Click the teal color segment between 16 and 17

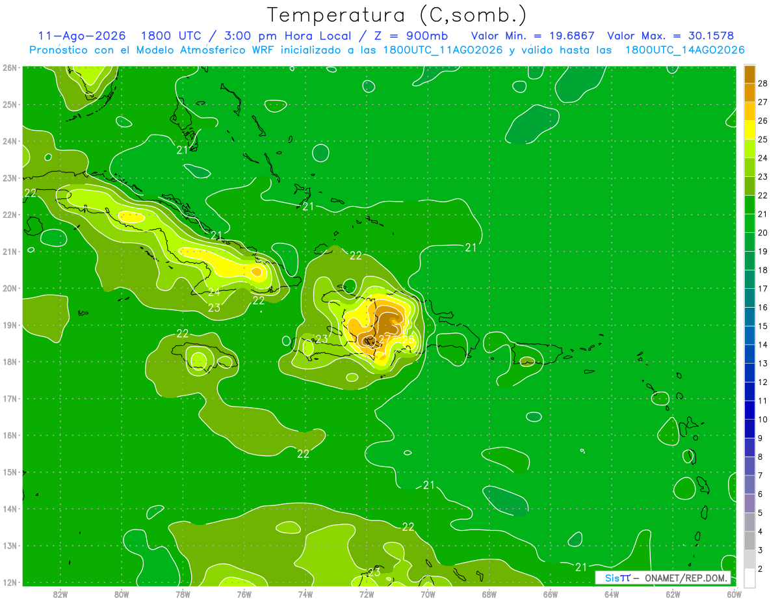(750, 299)
